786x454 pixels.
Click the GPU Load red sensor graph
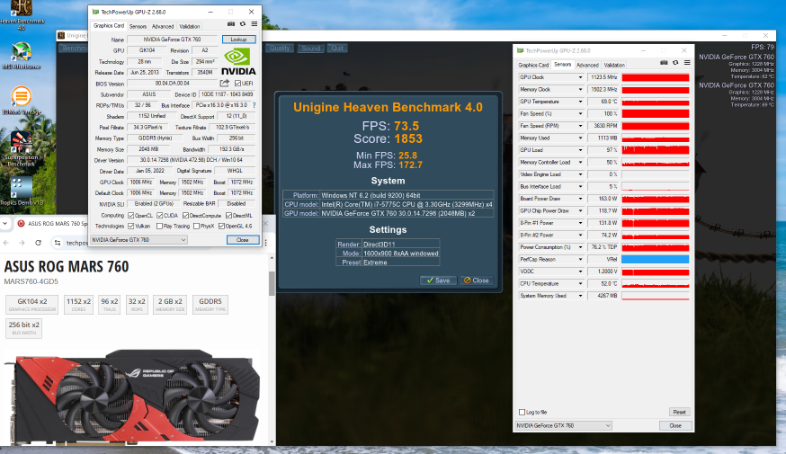click(x=656, y=150)
